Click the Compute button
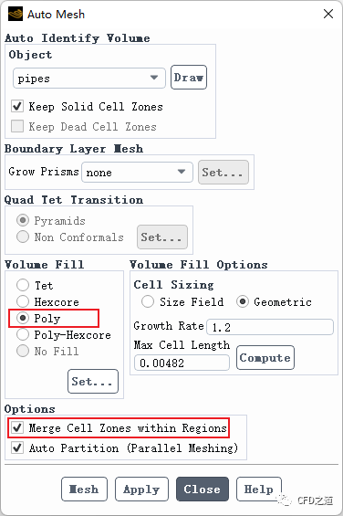 [265, 358]
